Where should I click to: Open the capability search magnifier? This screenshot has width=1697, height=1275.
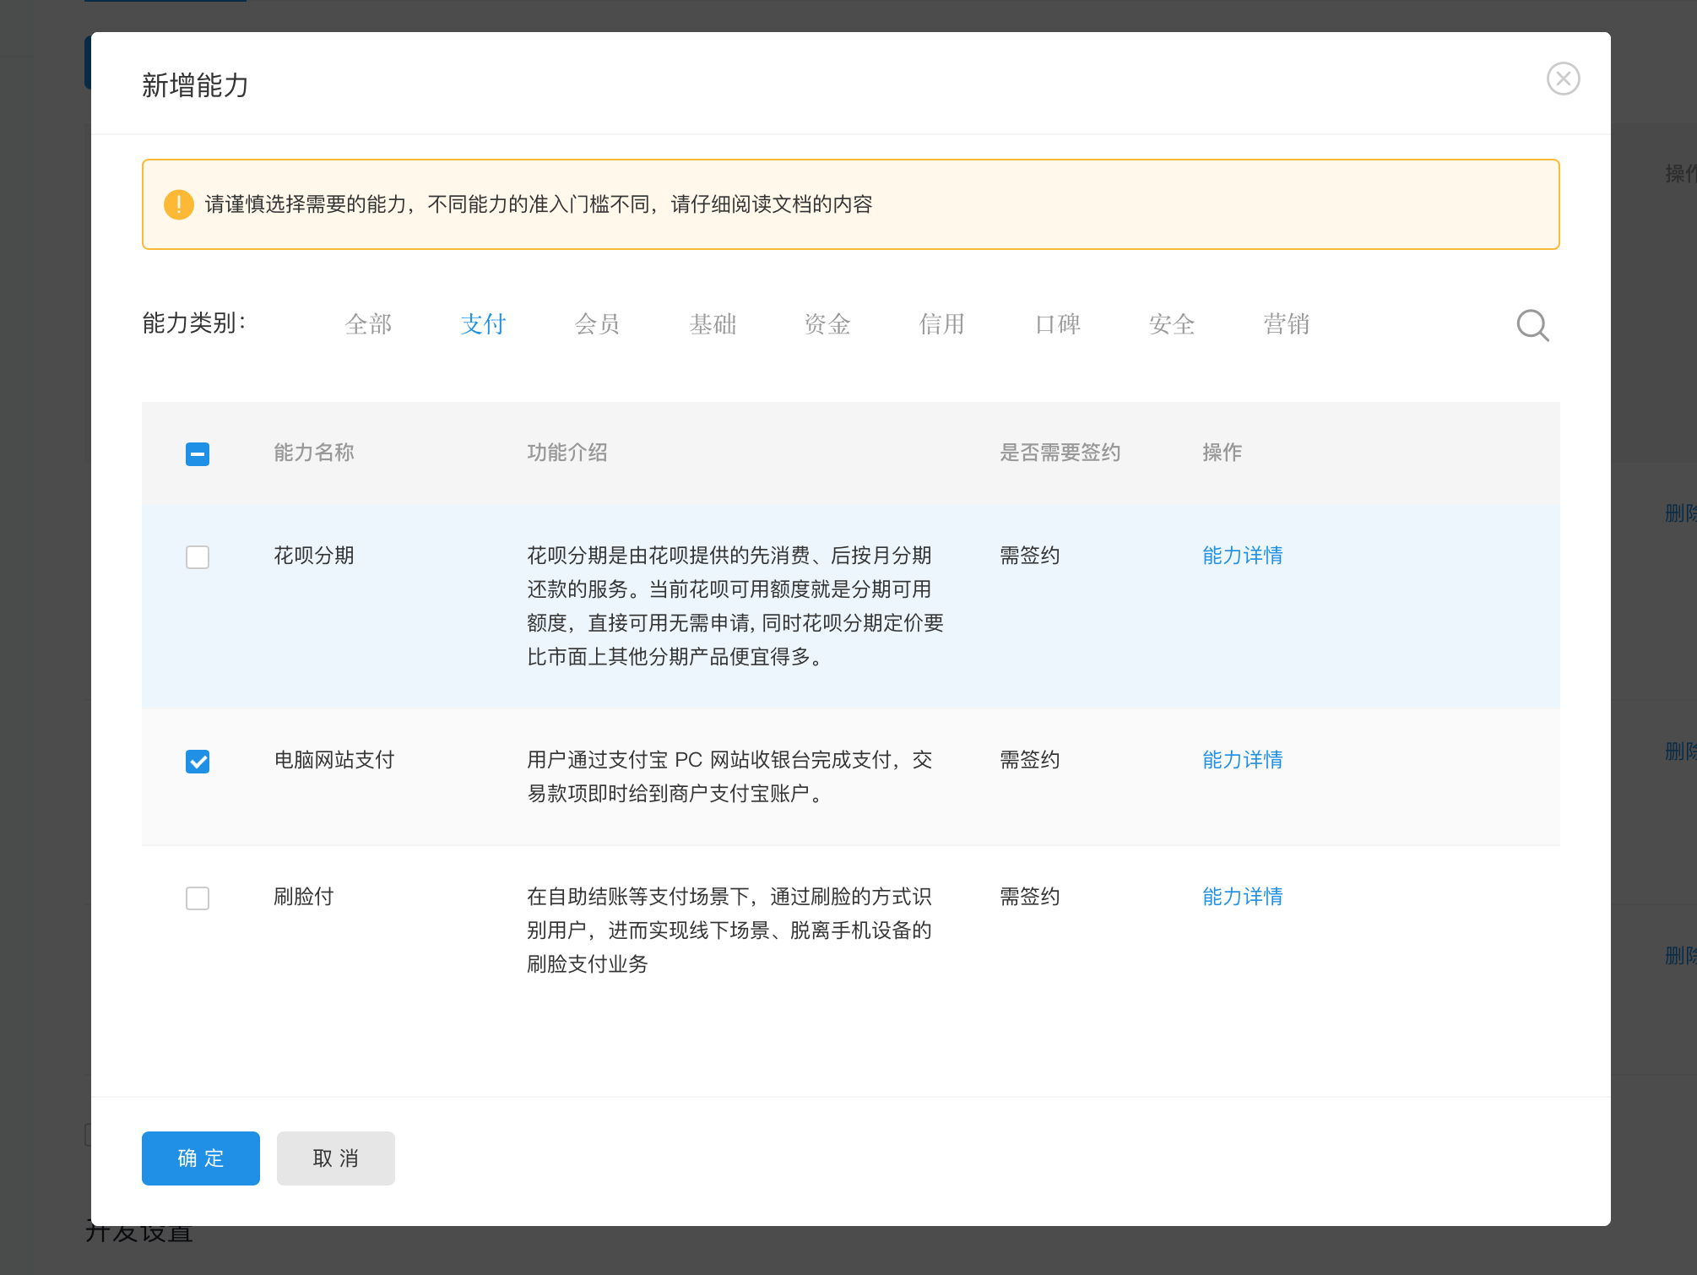(x=1532, y=325)
